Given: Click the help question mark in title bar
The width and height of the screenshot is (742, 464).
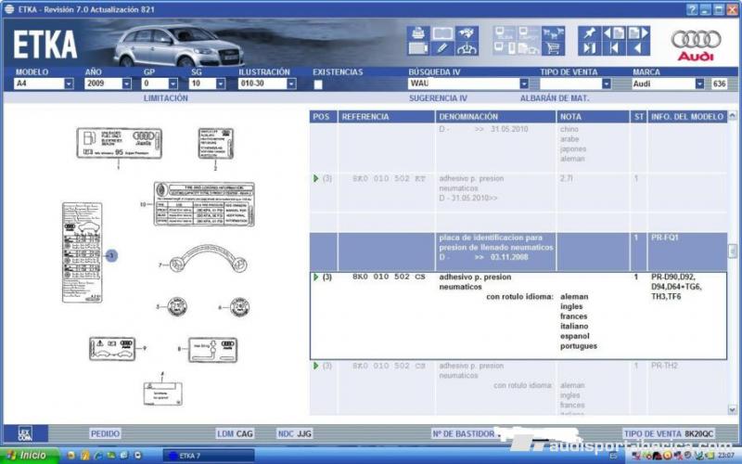Looking at the screenshot, I should pyautogui.click(x=692, y=9).
